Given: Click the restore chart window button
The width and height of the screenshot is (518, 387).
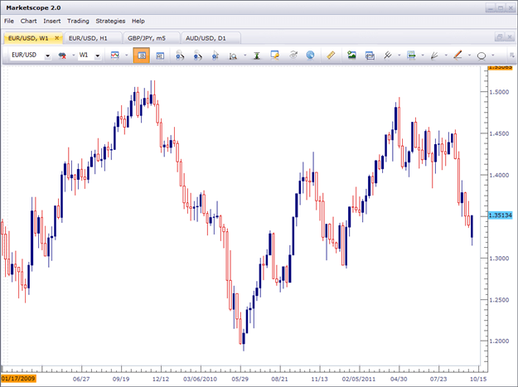Looking at the screenshot, I should tap(500, 36).
